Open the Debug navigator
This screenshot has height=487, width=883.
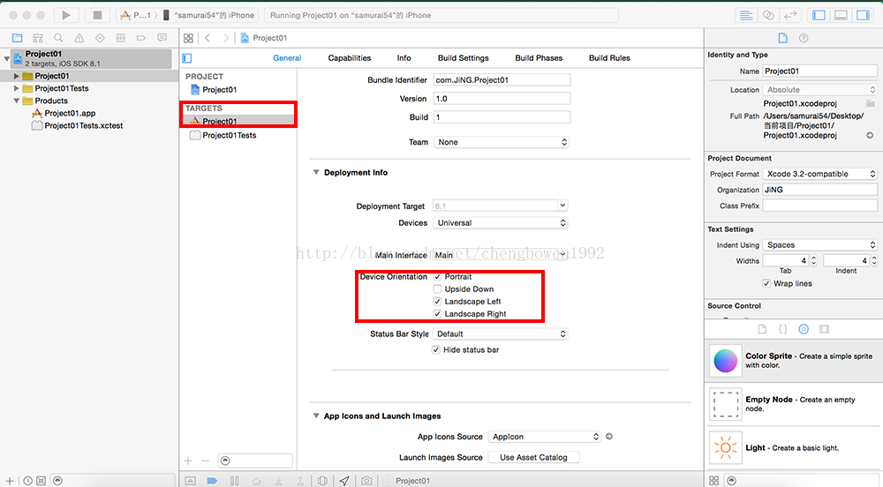click(120, 38)
